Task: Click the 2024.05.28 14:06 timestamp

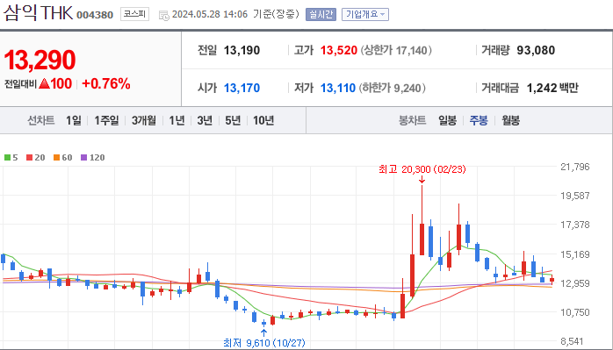Action: pos(210,14)
